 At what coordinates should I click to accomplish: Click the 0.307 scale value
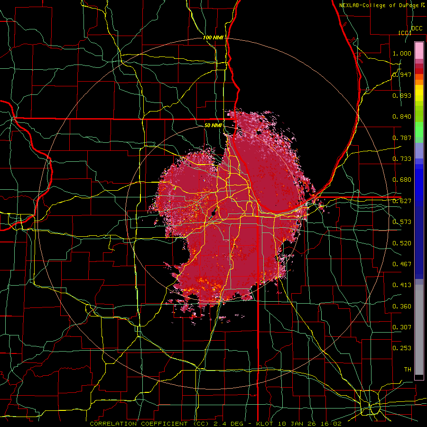coord(402,327)
